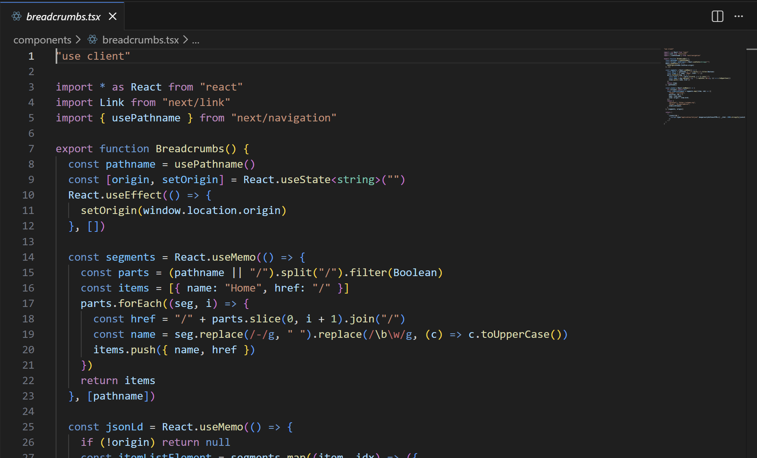Expand the breadcrumbs.tsx breadcrumb file item
Viewport: 757px width, 458px height.
(x=140, y=40)
